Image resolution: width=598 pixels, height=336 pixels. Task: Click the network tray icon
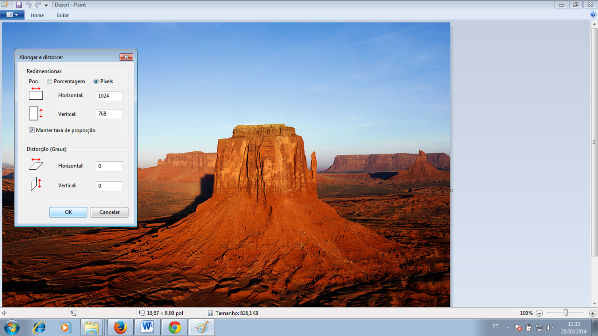539,328
